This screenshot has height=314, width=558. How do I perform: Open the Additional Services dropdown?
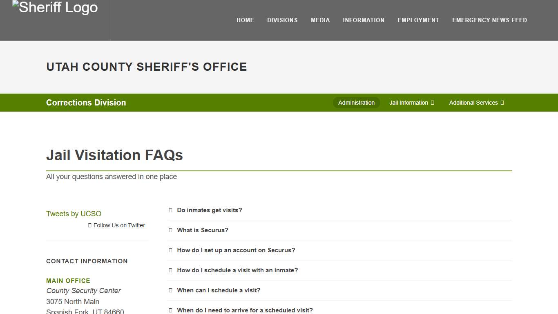coord(476,103)
